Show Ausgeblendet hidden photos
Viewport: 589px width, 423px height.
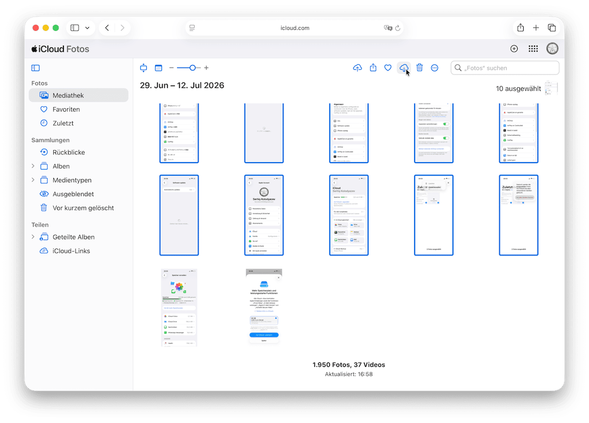tap(78, 194)
